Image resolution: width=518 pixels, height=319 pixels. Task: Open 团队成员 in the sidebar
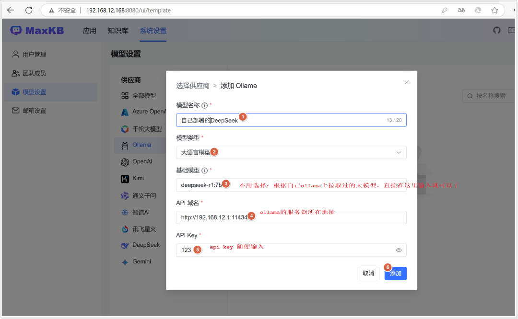pos(50,73)
